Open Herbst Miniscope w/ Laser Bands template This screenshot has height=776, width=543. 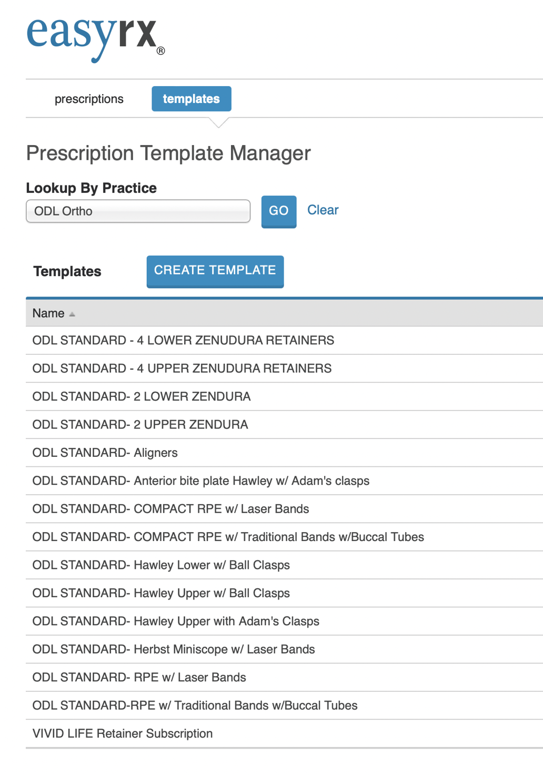(174, 649)
